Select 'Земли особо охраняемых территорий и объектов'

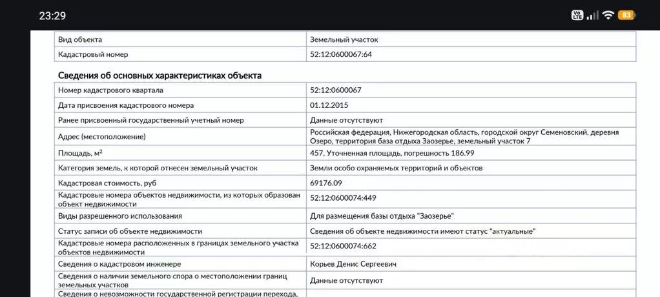[396, 169]
